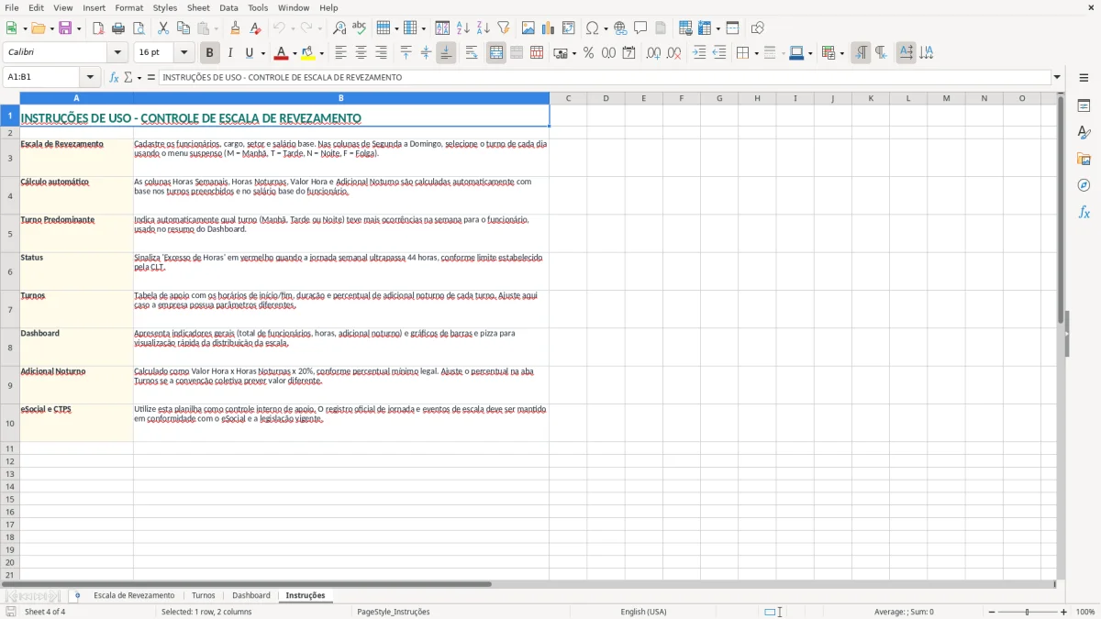Open the Special Character omega icon
This screenshot has height=619, width=1101.
tap(593, 28)
